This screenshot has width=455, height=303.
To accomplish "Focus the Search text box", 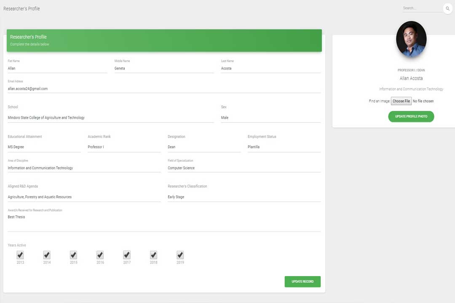I will click(x=422, y=8).
